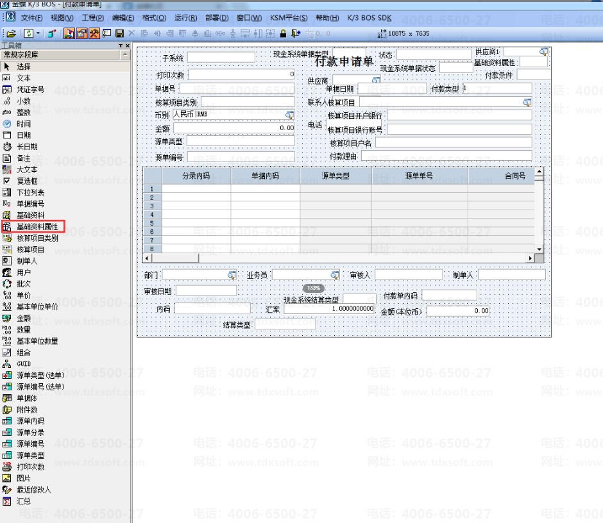The width and height of the screenshot is (603, 523).
Task: Open the 业务员 lookup button
Action: [x=335, y=275]
